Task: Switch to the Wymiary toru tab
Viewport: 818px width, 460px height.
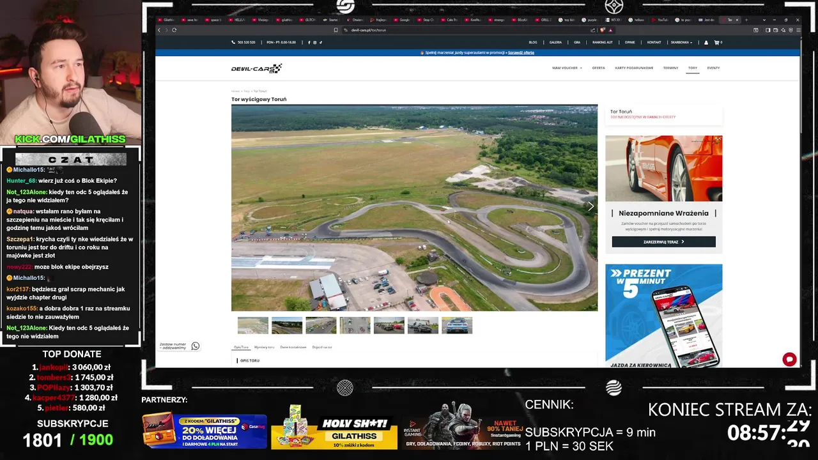Action: tap(264, 347)
